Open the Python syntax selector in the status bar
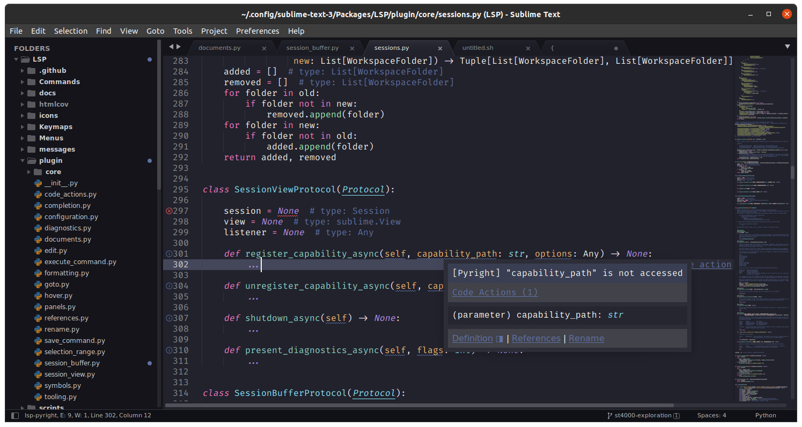 pos(766,415)
